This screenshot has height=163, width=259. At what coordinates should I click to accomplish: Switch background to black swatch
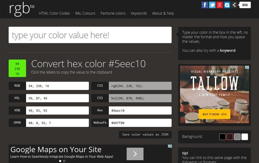point(223,137)
